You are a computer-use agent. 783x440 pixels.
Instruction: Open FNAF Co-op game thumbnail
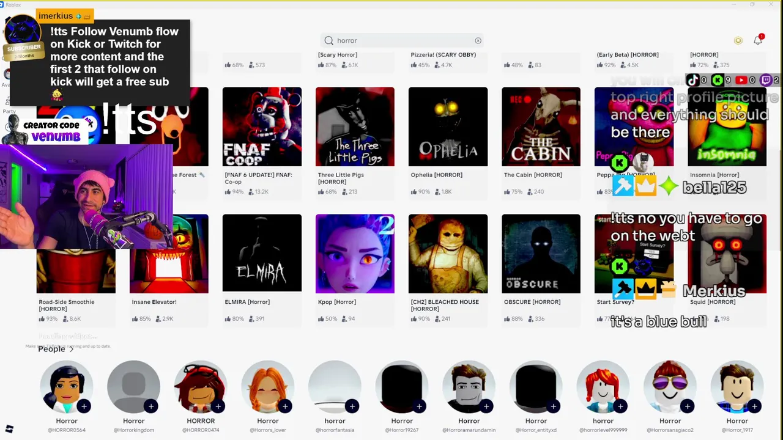[x=262, y=127]
